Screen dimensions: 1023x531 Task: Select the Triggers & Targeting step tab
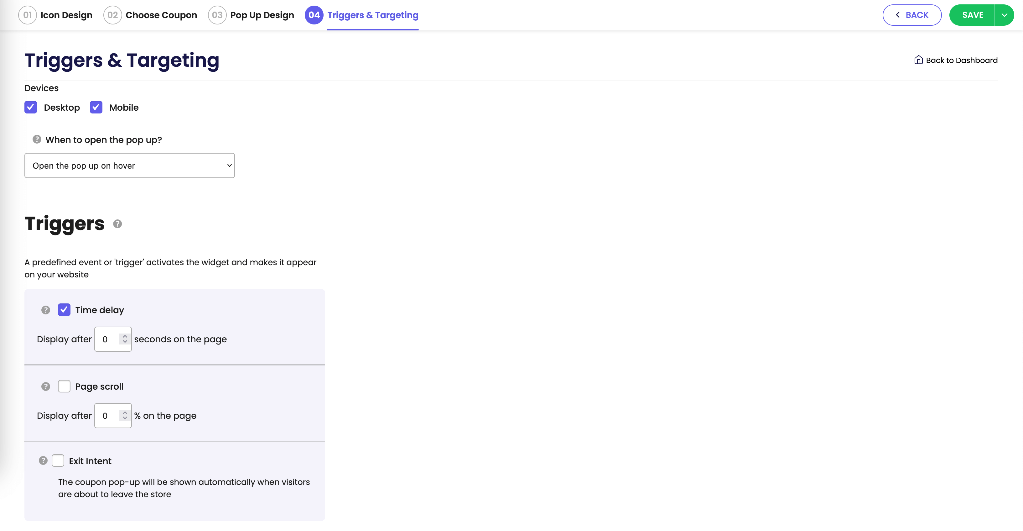point(372,15)
